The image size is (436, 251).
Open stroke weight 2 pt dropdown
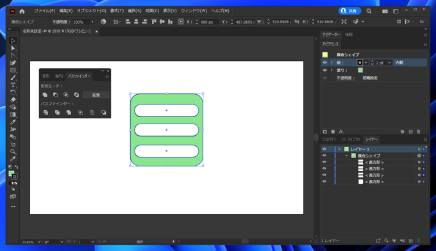[390, 63]
